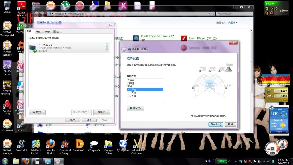Open 设为默认值 dropdown arrow
This screenshot has width=293, height=165.
click(x=90, y=112)
